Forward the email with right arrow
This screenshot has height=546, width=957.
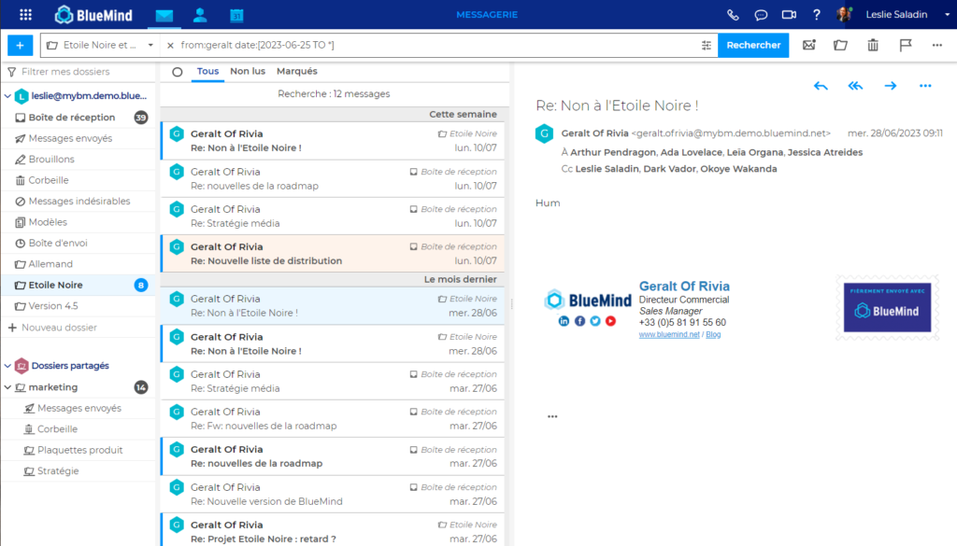click(890, 86)
